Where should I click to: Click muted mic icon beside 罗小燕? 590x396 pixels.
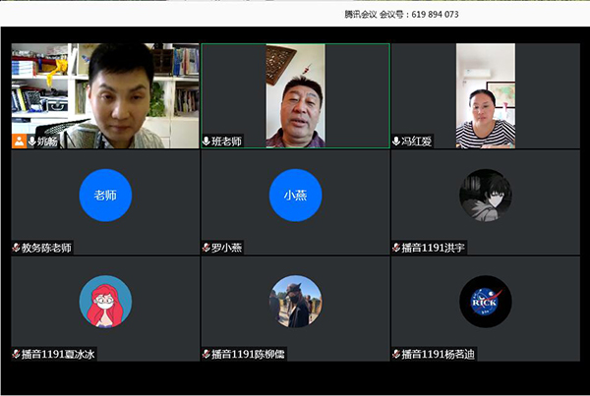206,248
